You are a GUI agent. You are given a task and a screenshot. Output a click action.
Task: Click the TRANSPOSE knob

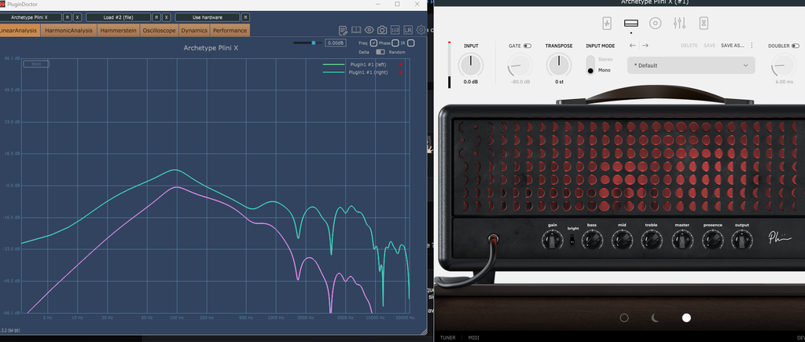coord(559,65)
